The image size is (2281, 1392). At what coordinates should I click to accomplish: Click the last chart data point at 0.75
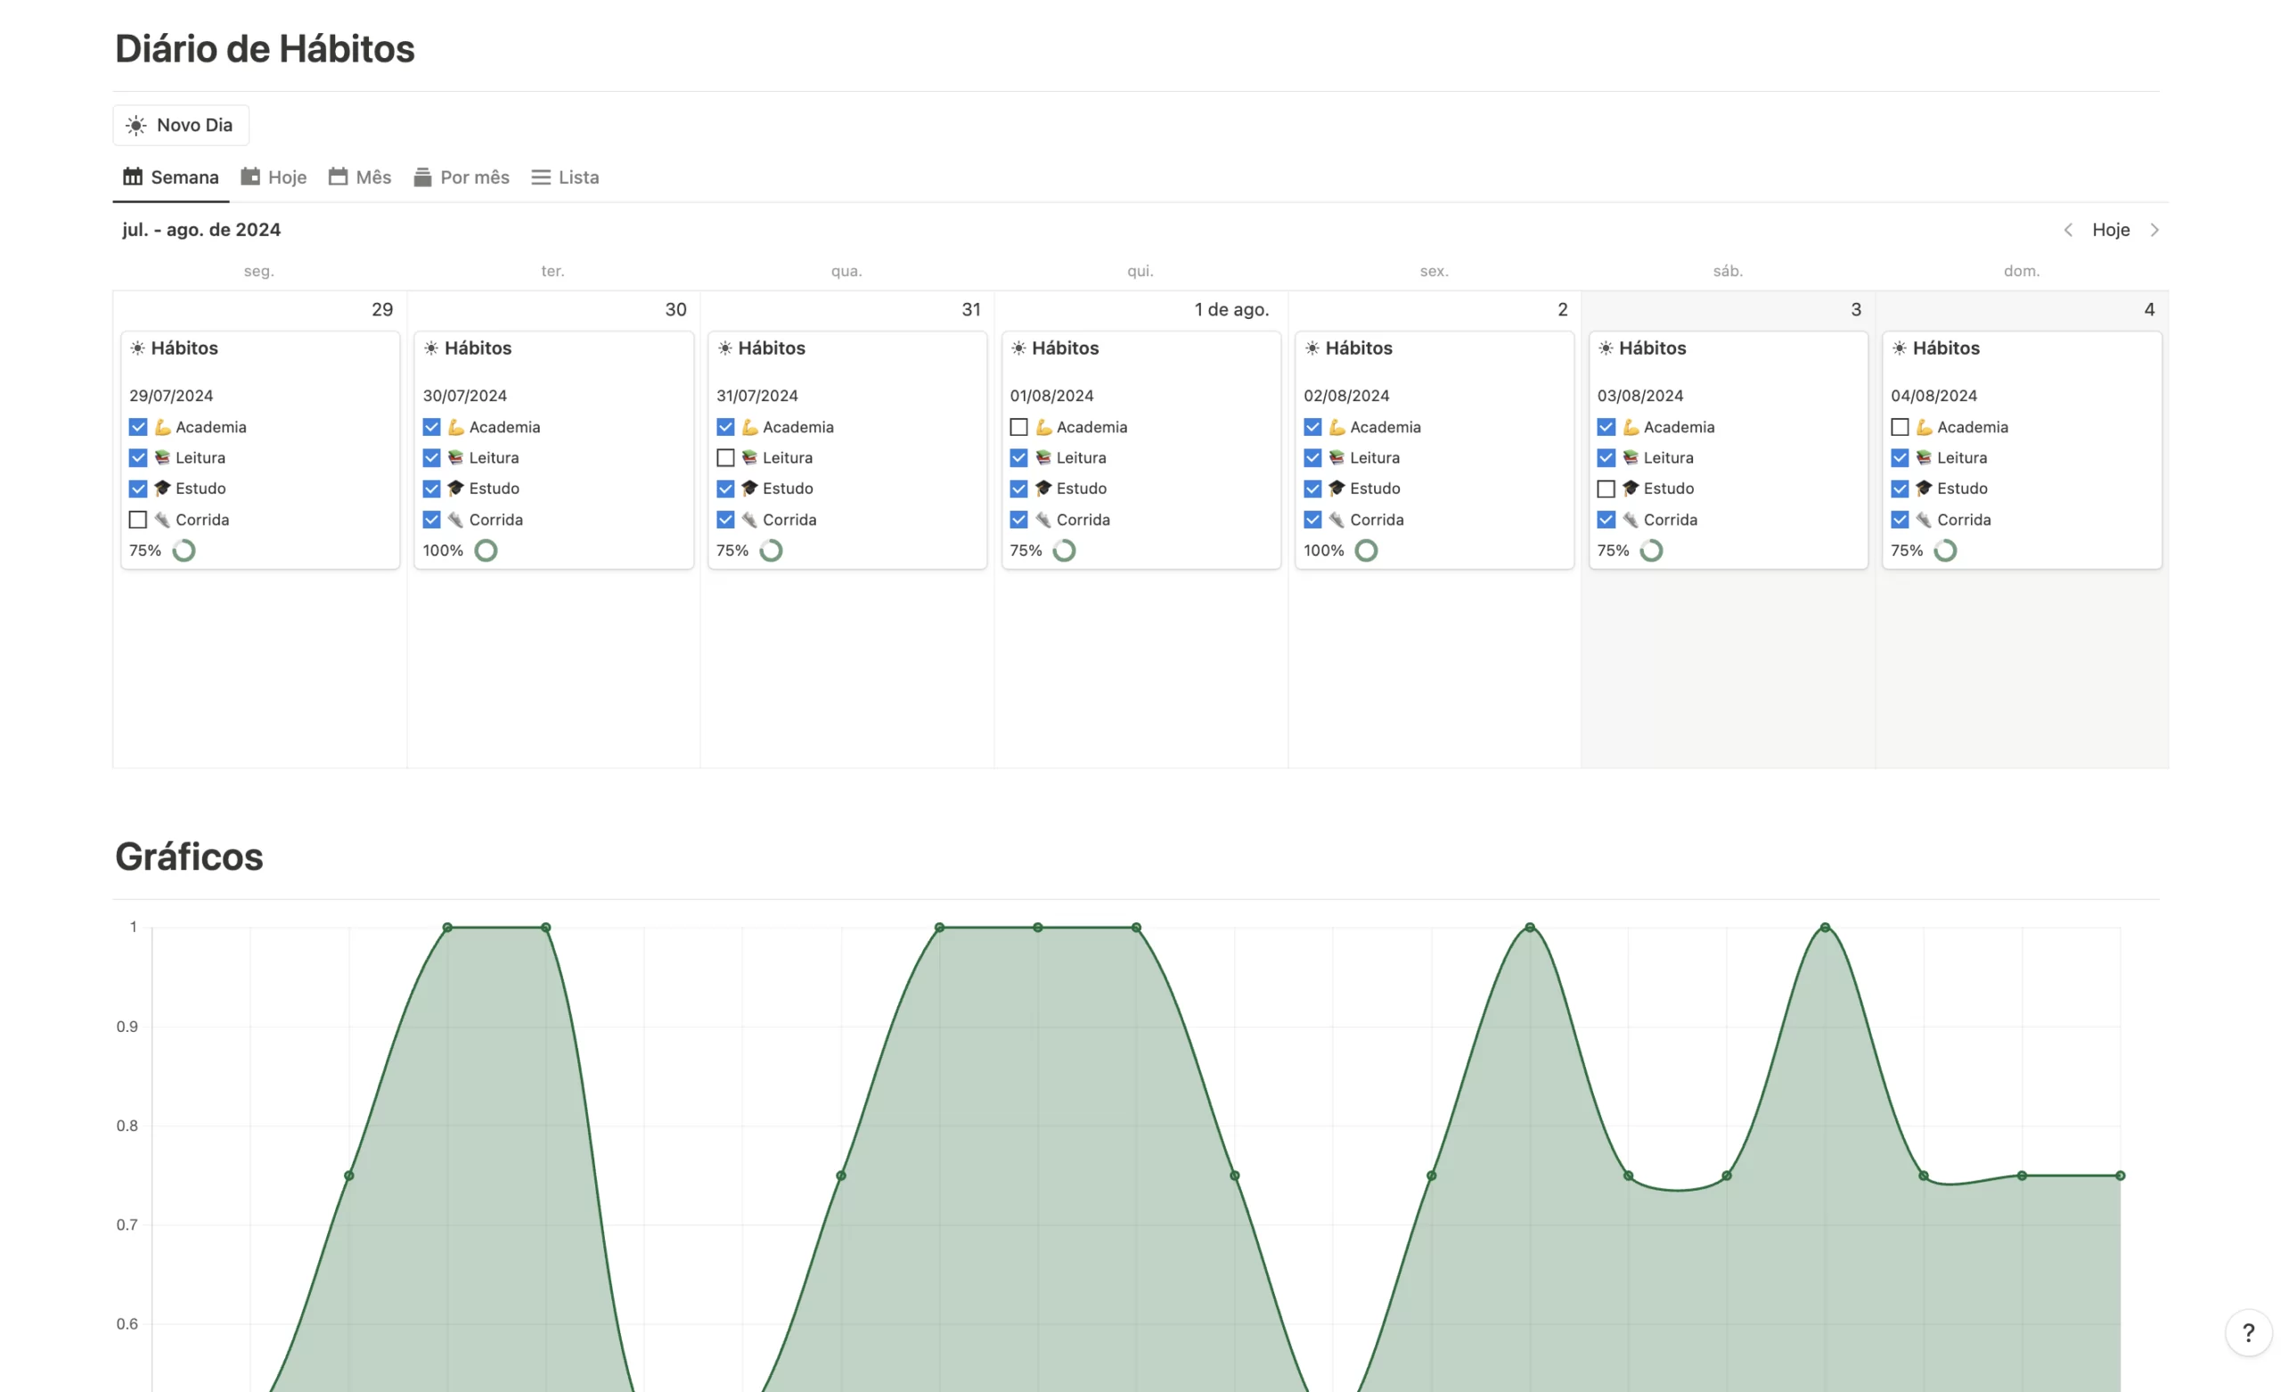2120,1175
